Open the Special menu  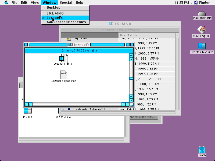66,2
